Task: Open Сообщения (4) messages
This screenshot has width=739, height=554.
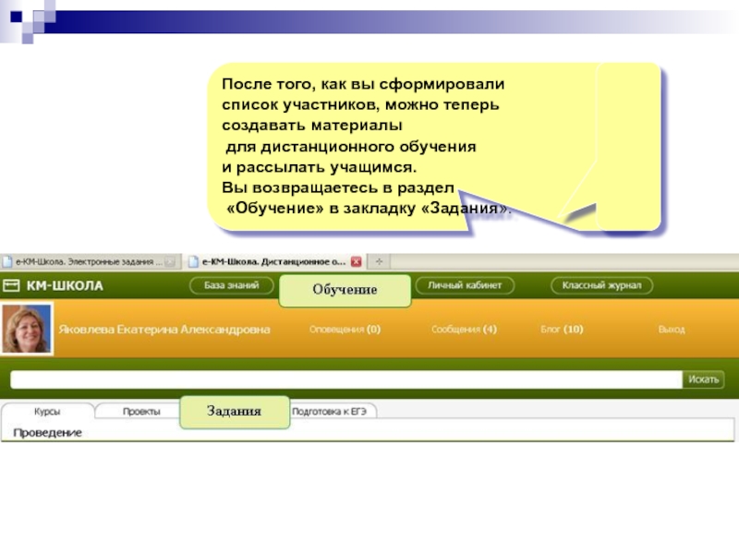Action: pos(465,330)
